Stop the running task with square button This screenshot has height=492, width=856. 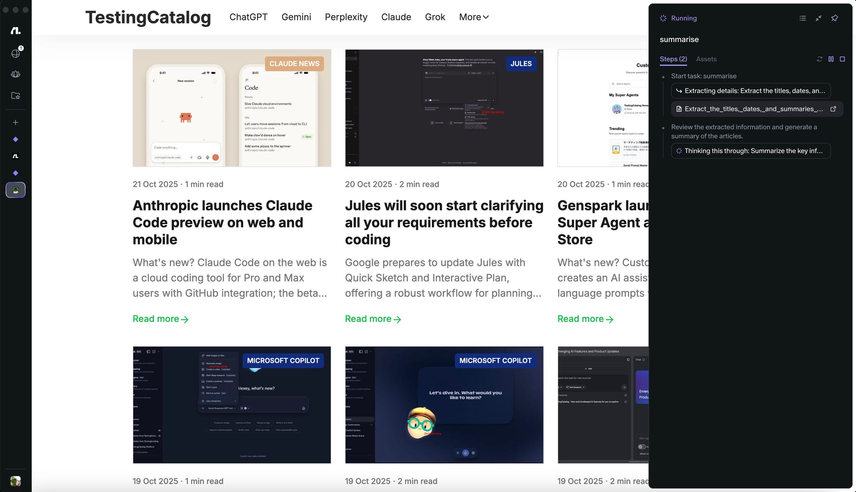click(x=842, y=59)
